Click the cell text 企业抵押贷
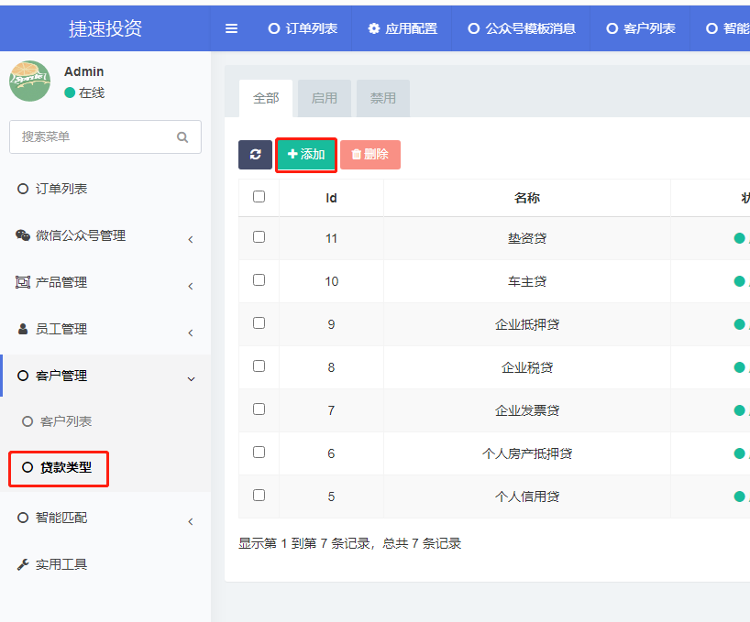750x622 pixels. coord(527,324)
